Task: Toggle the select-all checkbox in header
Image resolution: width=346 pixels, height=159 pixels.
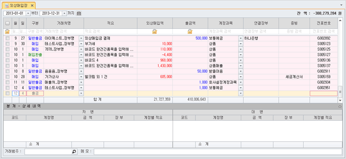Action: [7, 23]
